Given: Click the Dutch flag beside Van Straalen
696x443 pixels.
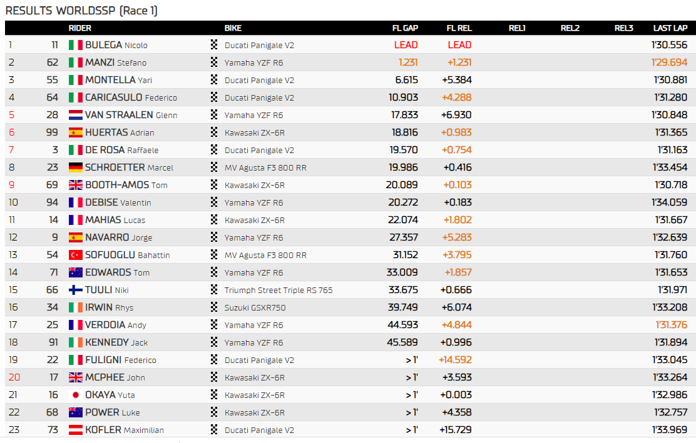Looking at the screenshot, I should [75, 115].
